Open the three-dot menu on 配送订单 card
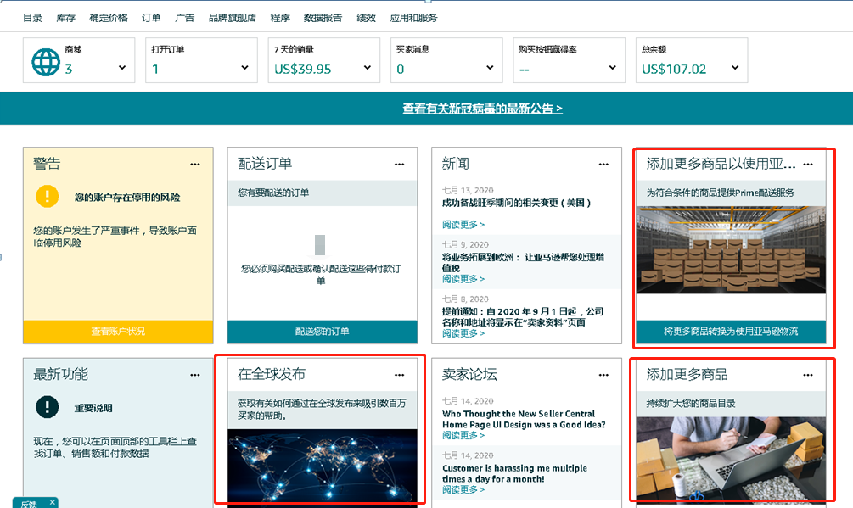The image size is (853, 508). click(400, 164)
